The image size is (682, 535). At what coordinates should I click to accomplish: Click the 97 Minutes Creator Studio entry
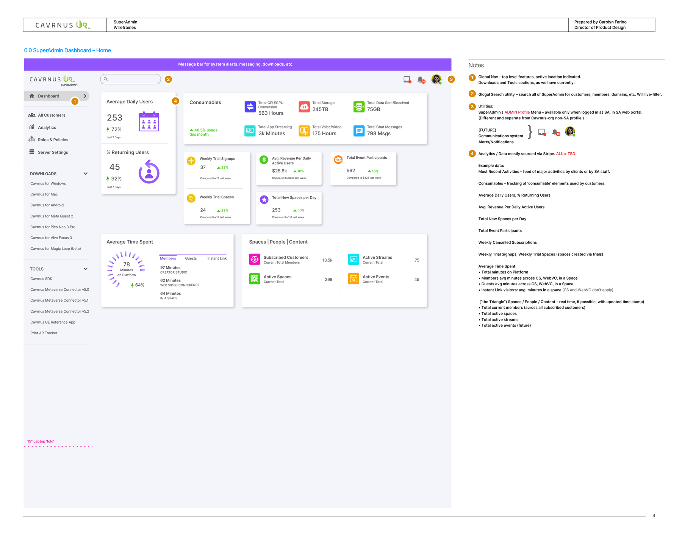(174, 270)
